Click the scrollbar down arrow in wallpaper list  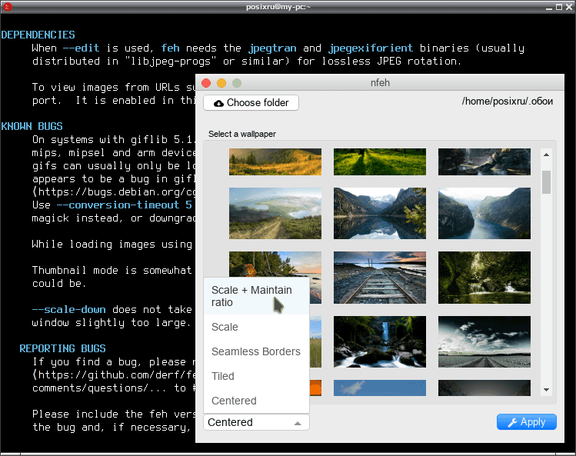tap(546, 390)
